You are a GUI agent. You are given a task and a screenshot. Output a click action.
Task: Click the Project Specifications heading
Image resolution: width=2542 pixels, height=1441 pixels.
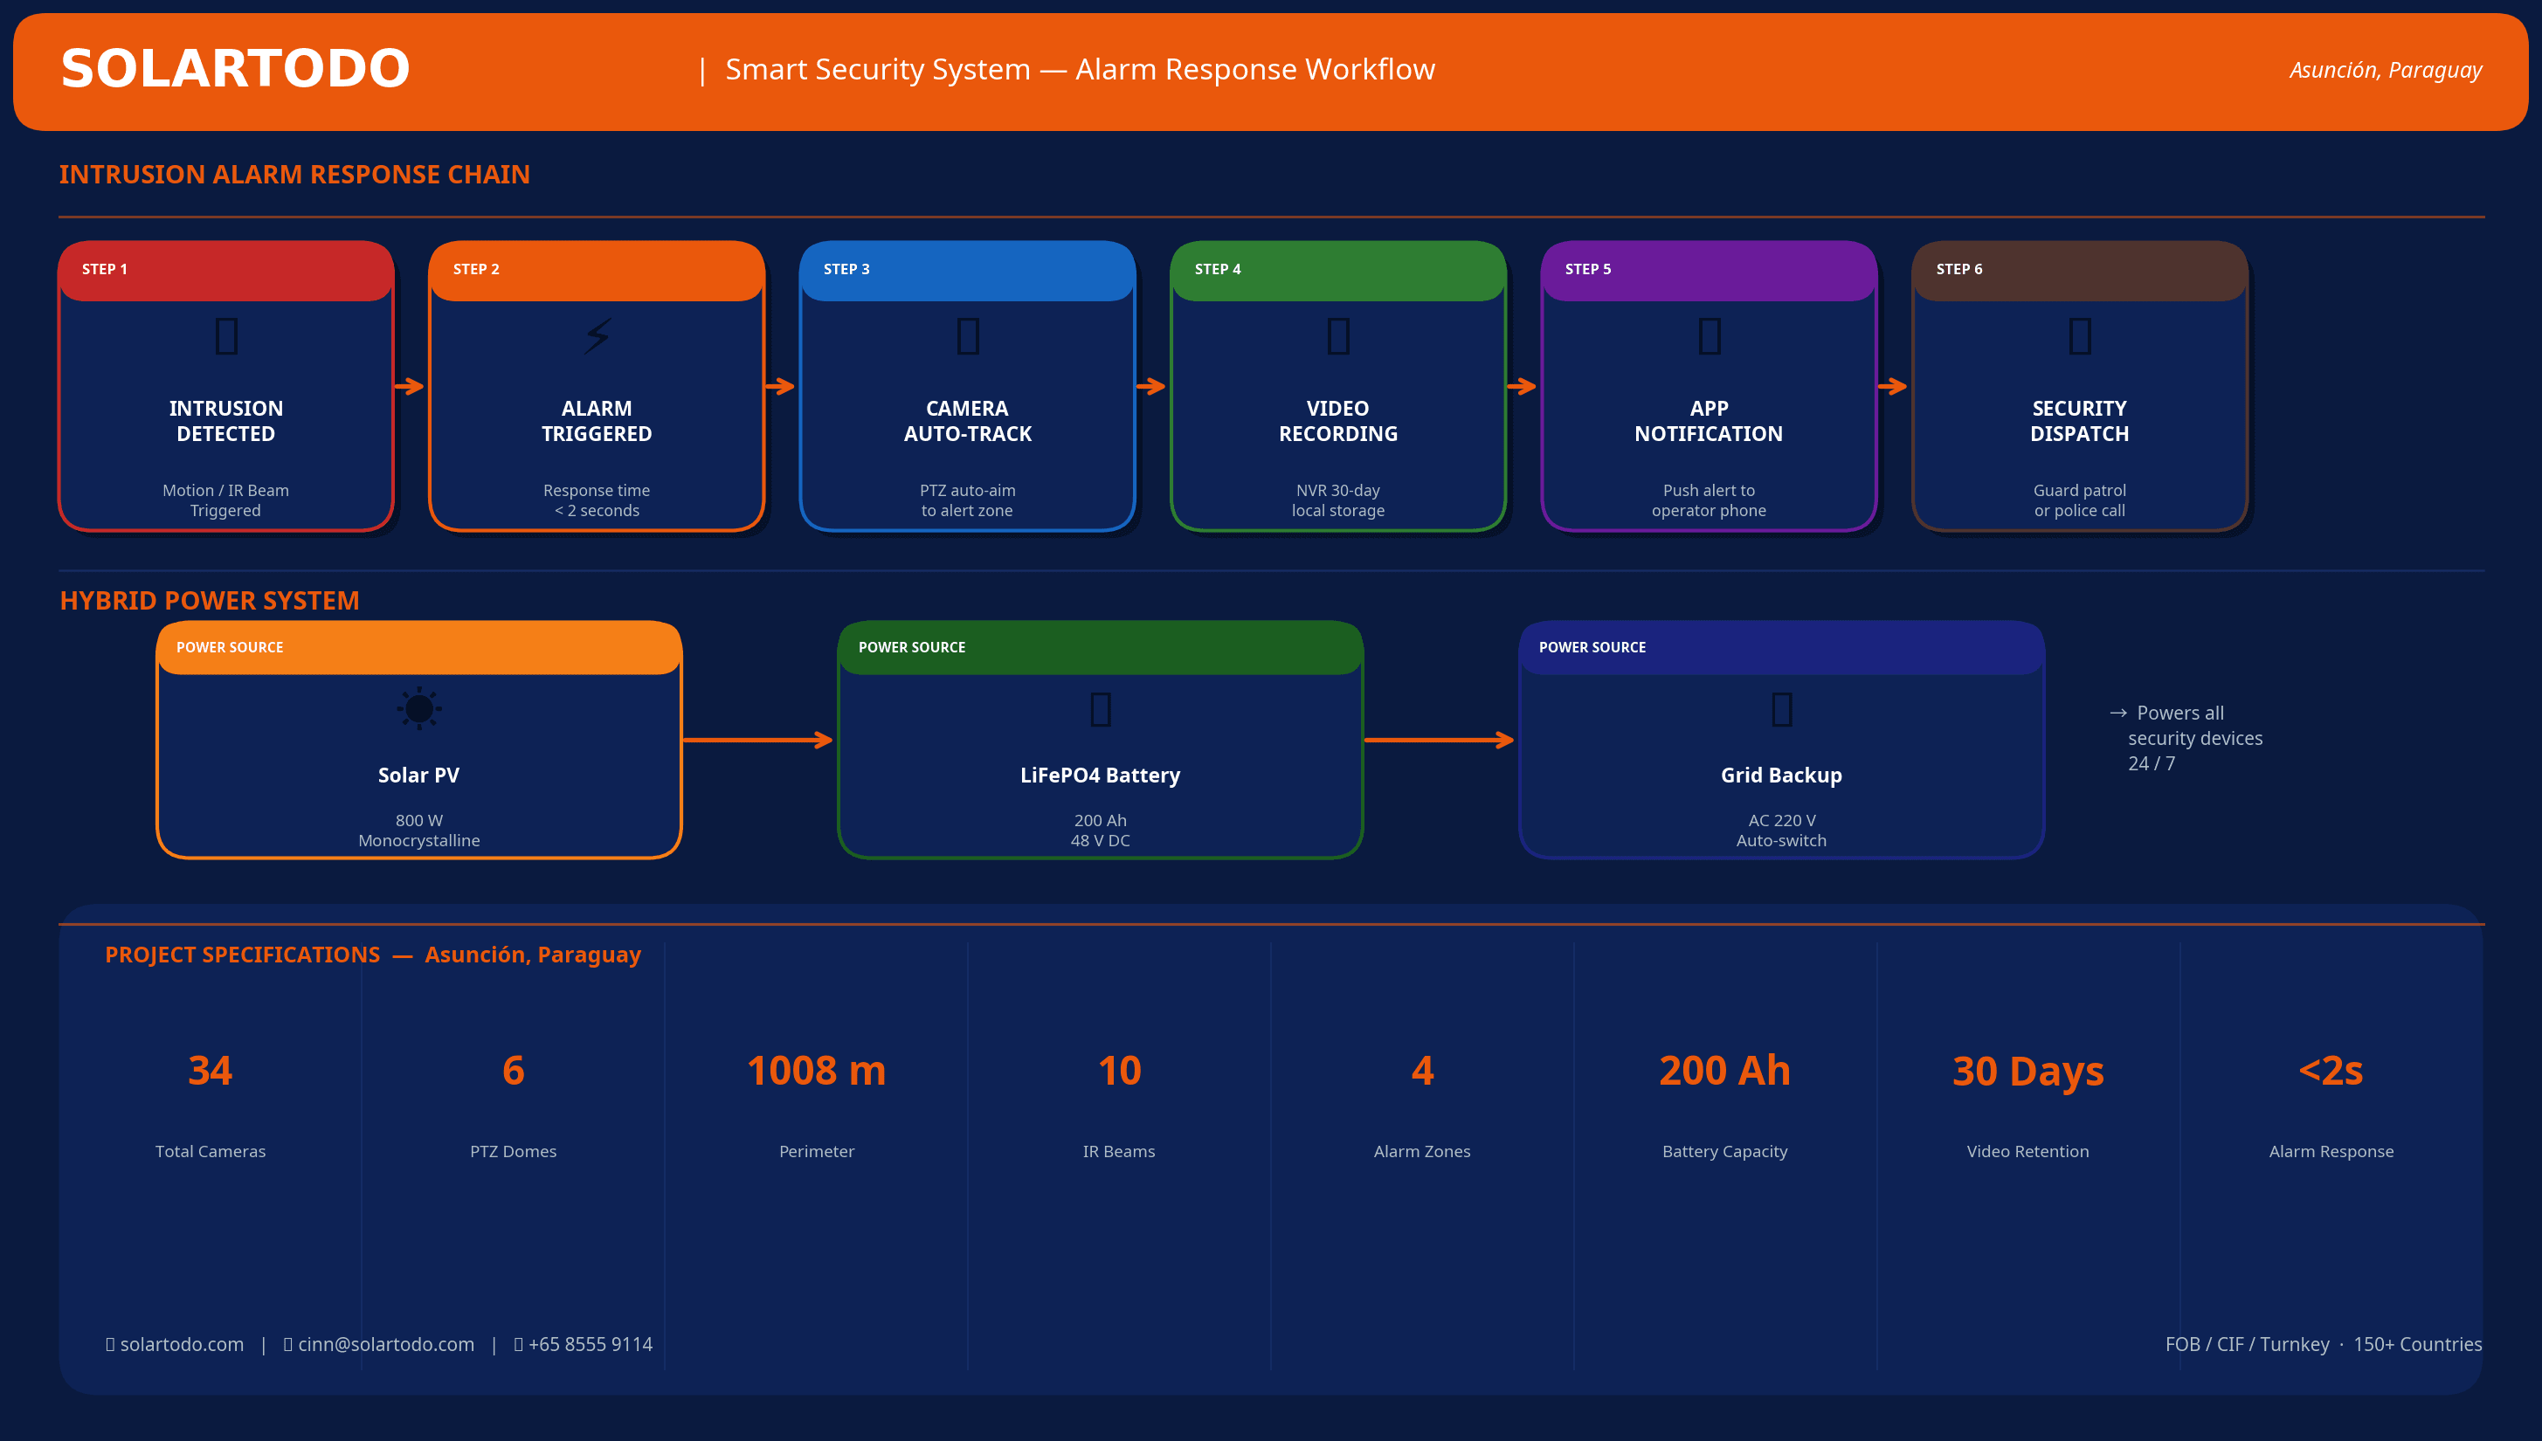pos(372,954)
